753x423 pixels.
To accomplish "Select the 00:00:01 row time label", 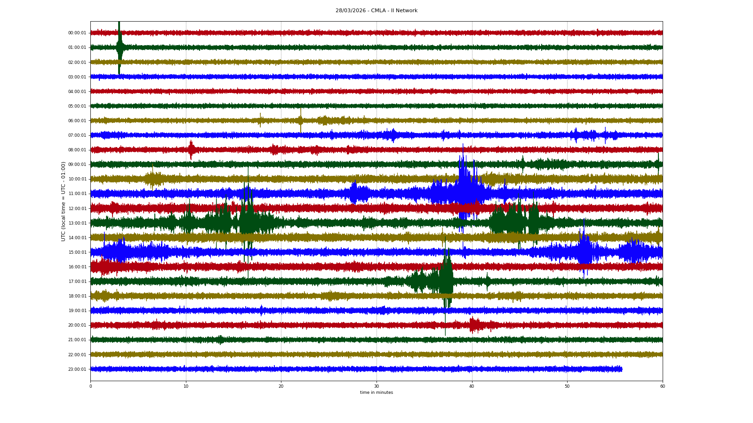I will pyautogui.click(x=77, y=33).
